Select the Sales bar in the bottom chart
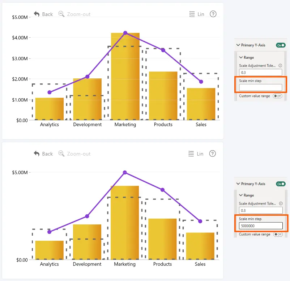This screenshot has height=281, width=290. (x=200, y=246)
